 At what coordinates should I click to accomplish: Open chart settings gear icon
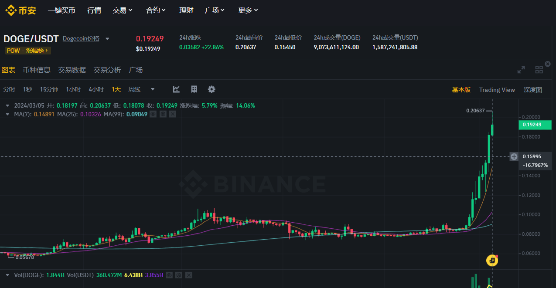pyautogui.click(x=211, y=89)
